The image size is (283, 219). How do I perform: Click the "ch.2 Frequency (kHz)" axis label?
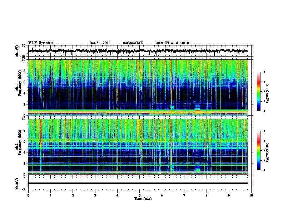click(x=19, y=142)
